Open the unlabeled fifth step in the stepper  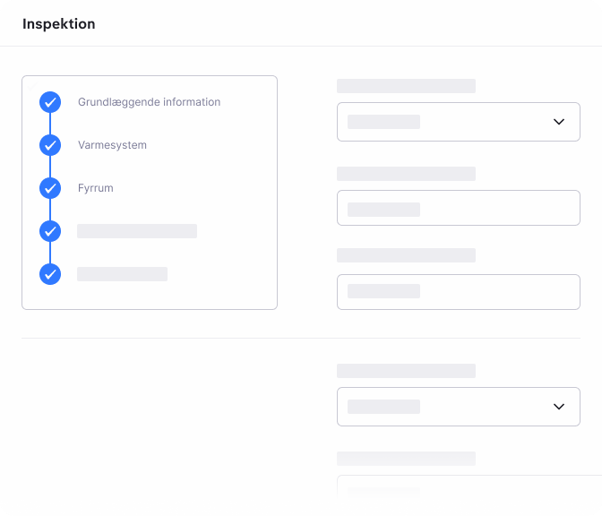[122, 274]
